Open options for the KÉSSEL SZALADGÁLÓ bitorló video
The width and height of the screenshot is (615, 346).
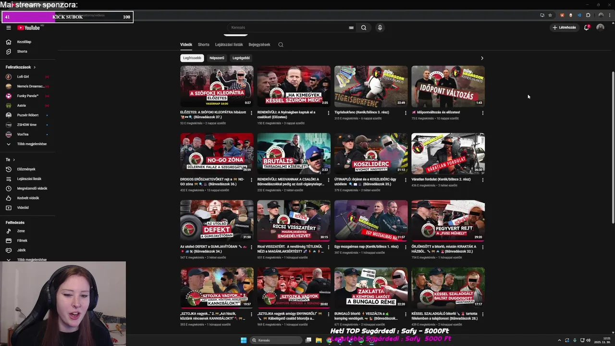482,315
